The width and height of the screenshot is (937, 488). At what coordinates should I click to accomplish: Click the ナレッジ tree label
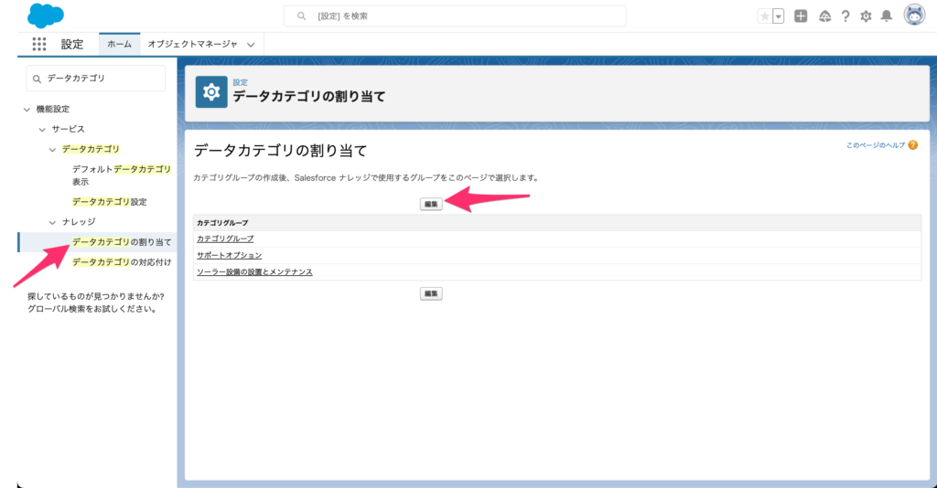[x=79, y=222]
